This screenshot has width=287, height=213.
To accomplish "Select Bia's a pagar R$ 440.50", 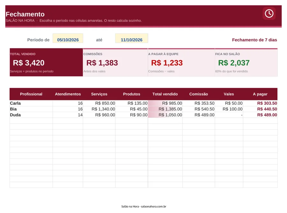I will [260, 109].
